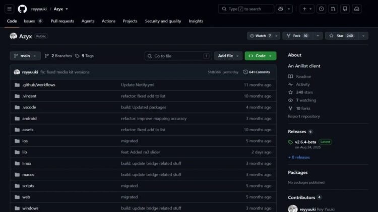378x212 pixels.
Task: Open the Insights tab
Action: pos(196,21)
